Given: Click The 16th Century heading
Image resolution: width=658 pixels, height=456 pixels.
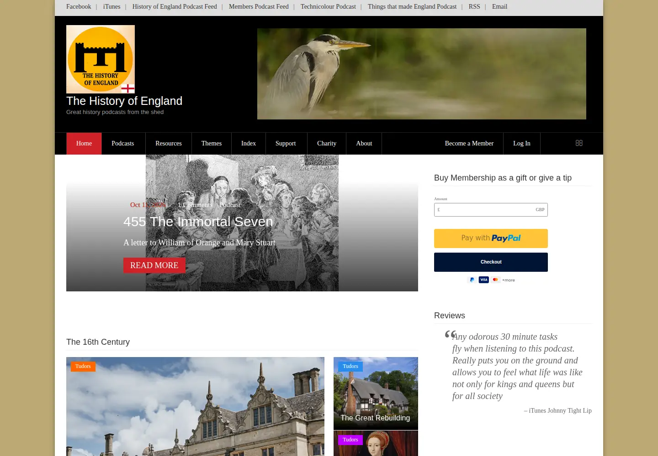Looking at the screenshot, I should (x=98, y=342).
